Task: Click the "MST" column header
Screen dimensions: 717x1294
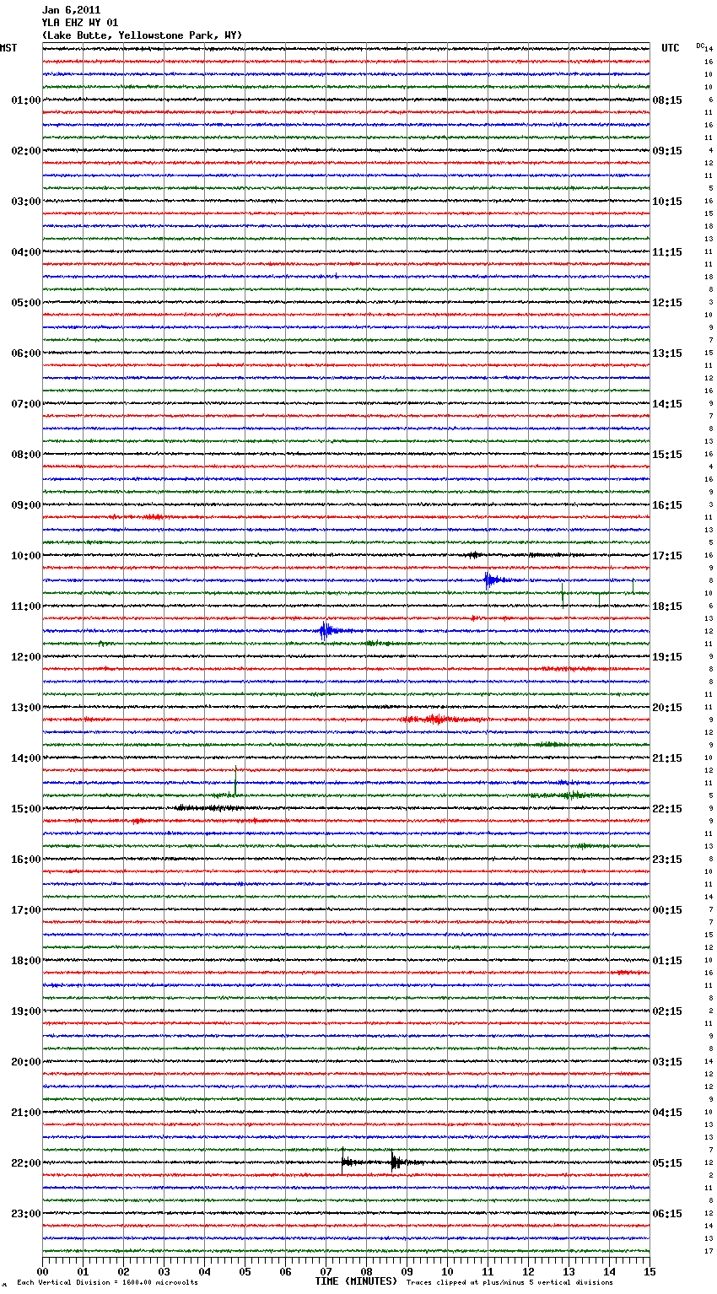Action: [8, 48]
